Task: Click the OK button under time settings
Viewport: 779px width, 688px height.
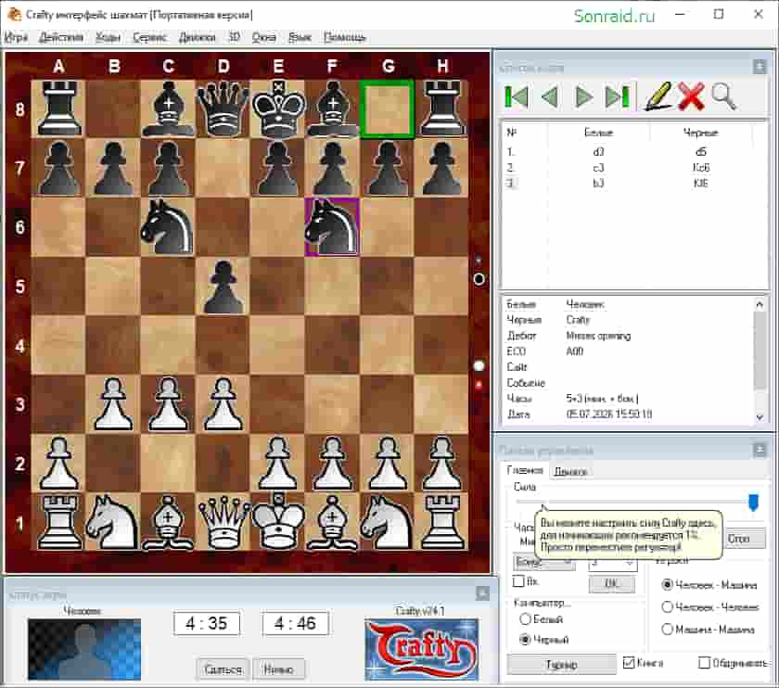Action: [x=611, y=583]
